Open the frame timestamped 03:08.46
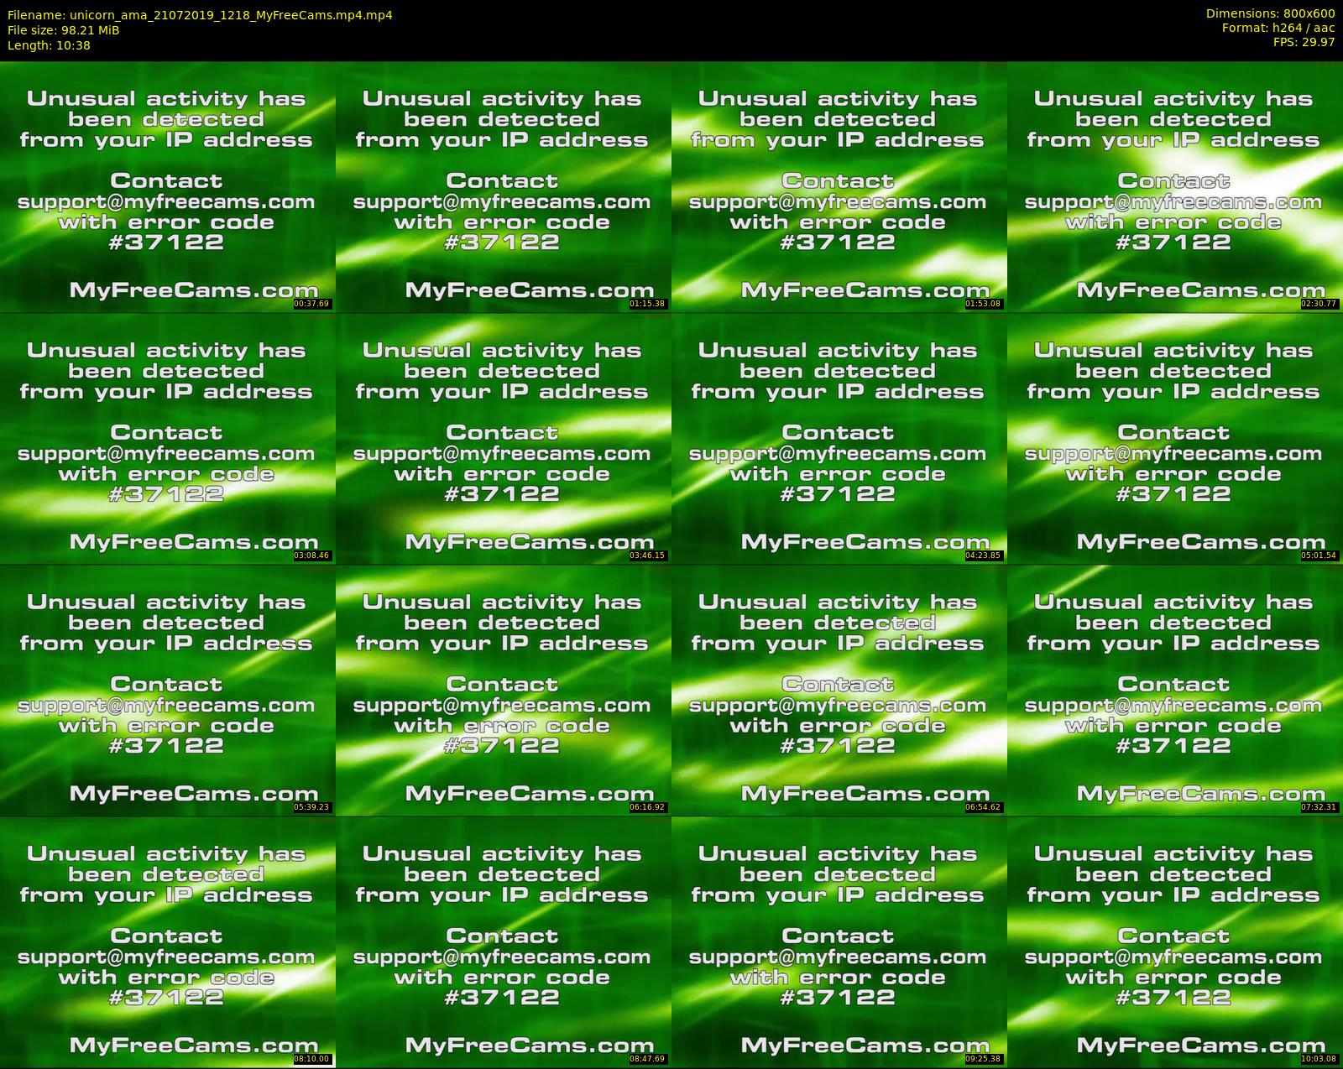The height and width of the screenshot is (1069, 1343). click(x=168, y=439)
